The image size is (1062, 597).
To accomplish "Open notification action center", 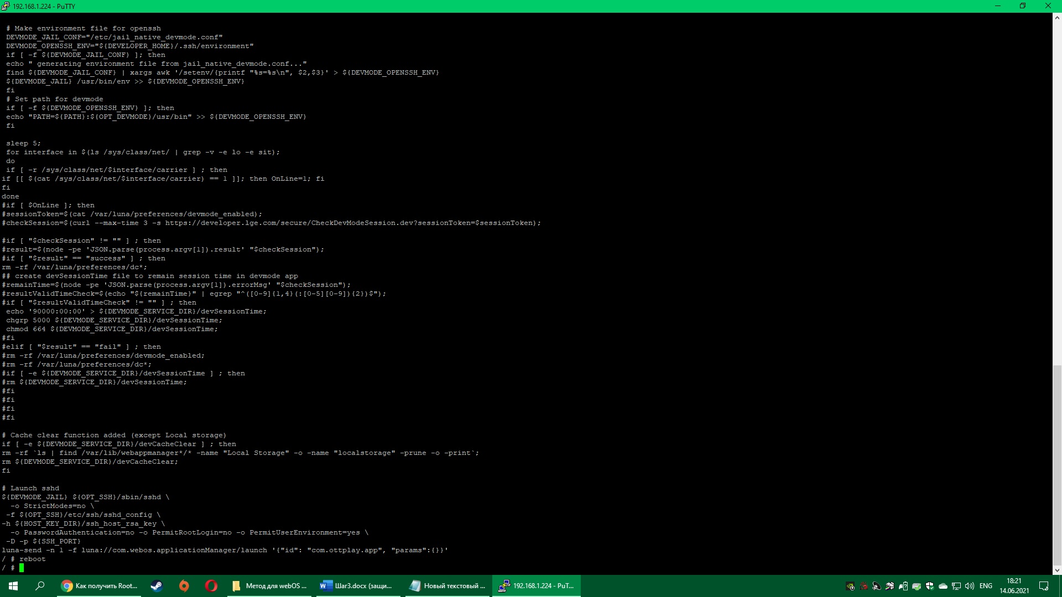I will point(1044,586).
